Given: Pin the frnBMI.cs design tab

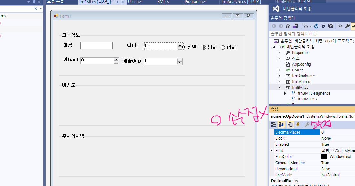Looking at the screenshot, I should click(117, 2).
